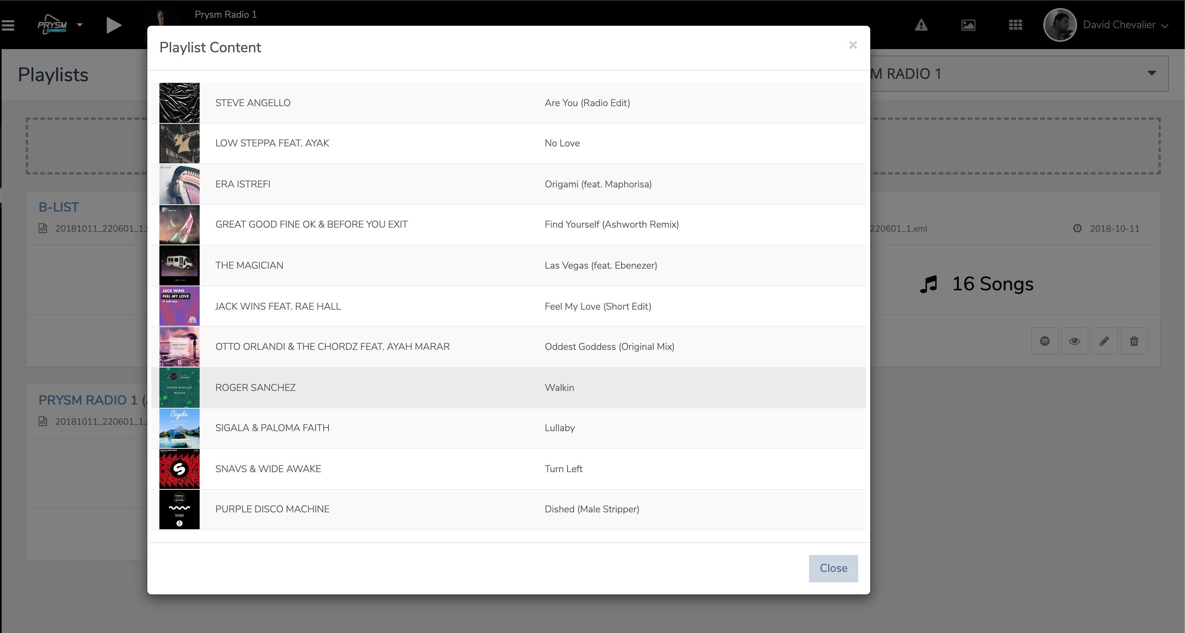The image size is (1185, 633).
Task: Select the LOW STEPPA FEAT. AYAK row
Action: (508, 144)
